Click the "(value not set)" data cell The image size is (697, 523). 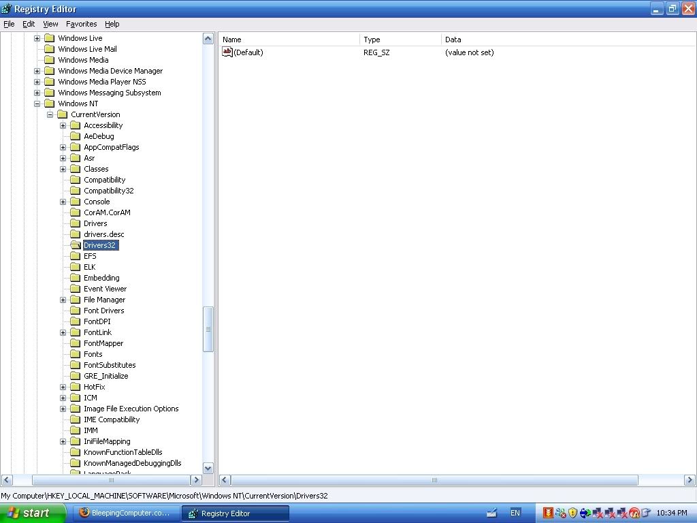(470, 52)
